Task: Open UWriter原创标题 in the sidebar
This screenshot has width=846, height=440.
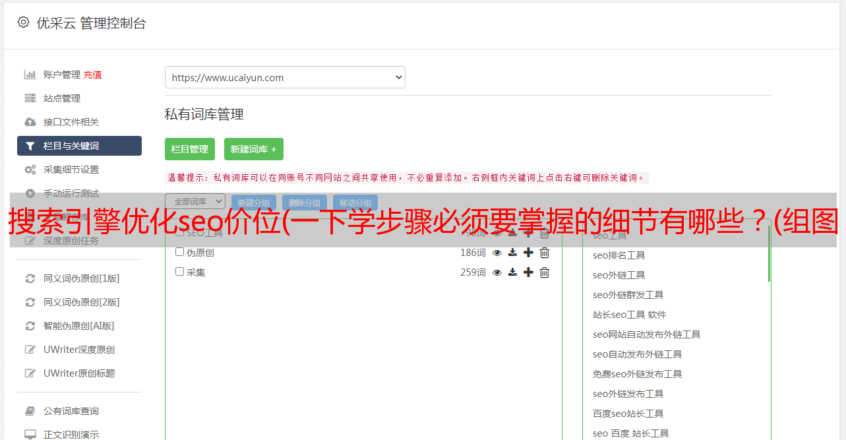Action: (79, 373)
